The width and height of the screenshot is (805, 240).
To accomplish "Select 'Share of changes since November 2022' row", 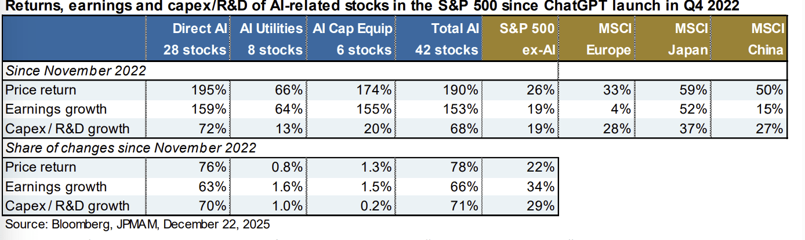I will pos(130,148).
